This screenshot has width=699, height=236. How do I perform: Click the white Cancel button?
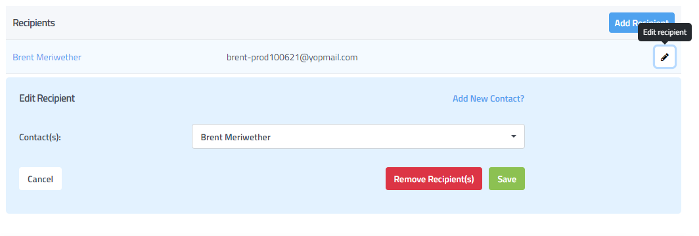(x=40, y=179)
